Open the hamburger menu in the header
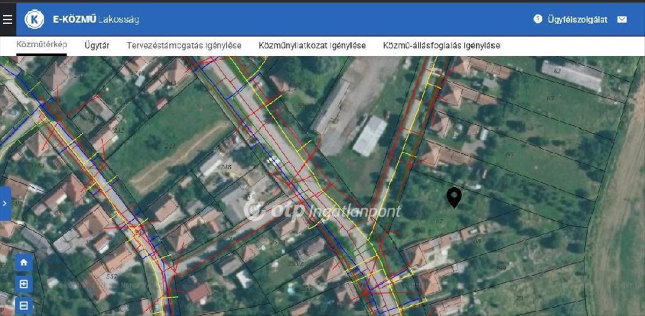 pos(7,20)
